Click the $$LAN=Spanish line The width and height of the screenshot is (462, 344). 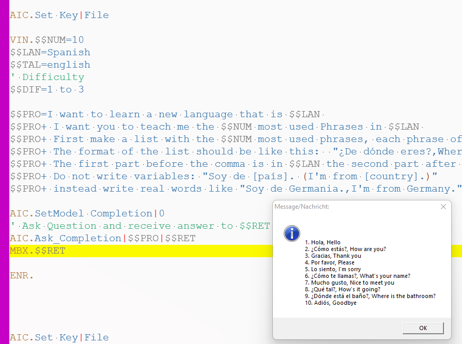[x=50, y=53]
